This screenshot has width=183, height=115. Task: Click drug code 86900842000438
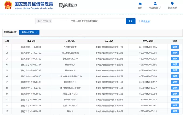[148, 100]
